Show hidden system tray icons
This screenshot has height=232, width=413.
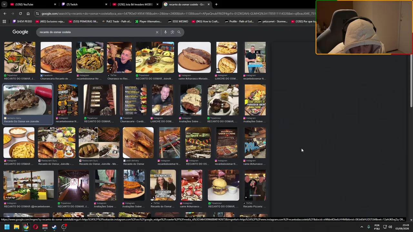tap(361, 227)
